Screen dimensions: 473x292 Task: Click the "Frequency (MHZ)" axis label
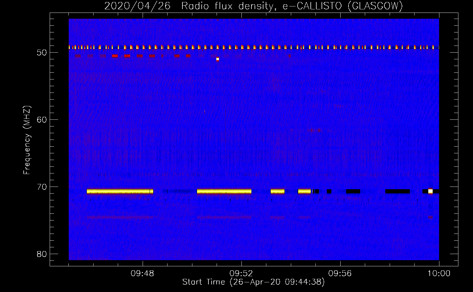pyautogui.click(x=27, y=140)
